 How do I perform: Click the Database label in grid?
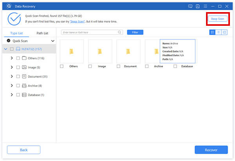187,66
